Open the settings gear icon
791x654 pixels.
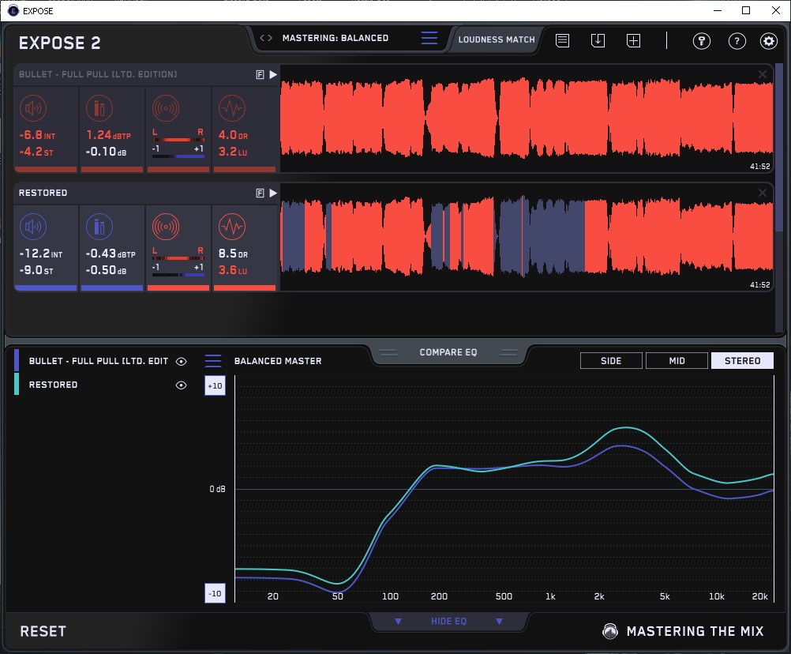tap(768, 41)
